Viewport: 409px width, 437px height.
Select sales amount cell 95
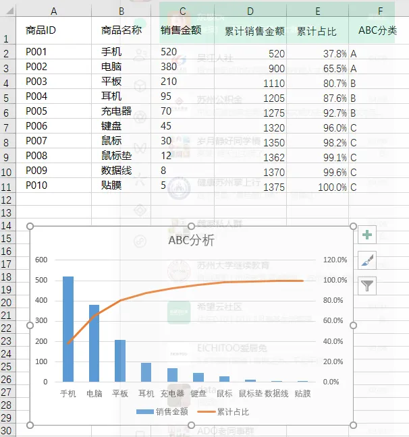pos(182,96)
